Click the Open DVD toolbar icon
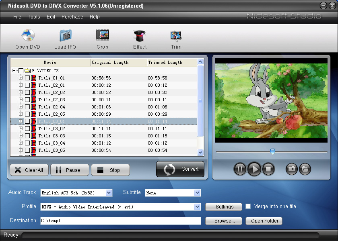The width and height of the screenshot is (338, 241). (28, 35)
